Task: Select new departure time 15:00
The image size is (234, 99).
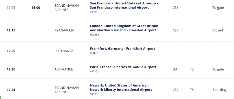Action: click(36, 8)
